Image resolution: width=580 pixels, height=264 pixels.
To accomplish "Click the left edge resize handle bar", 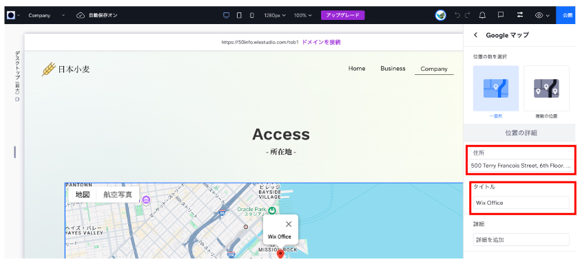I will point(14,152).
